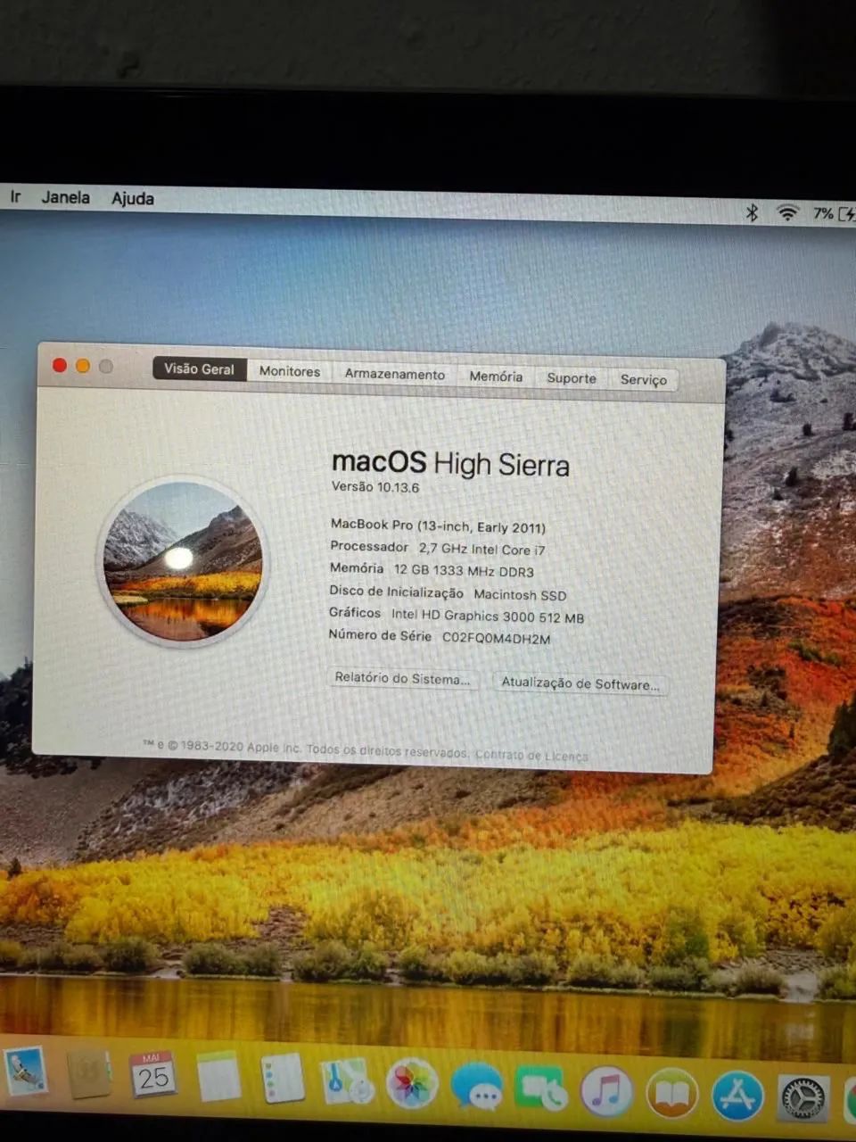This screenshot has width=856, height=1142.
Task: Launch iTunes from the dock
Action: [x=607, y=1091]
